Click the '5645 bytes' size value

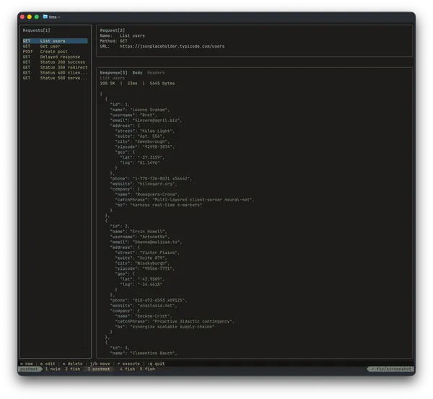click(162, 83)
